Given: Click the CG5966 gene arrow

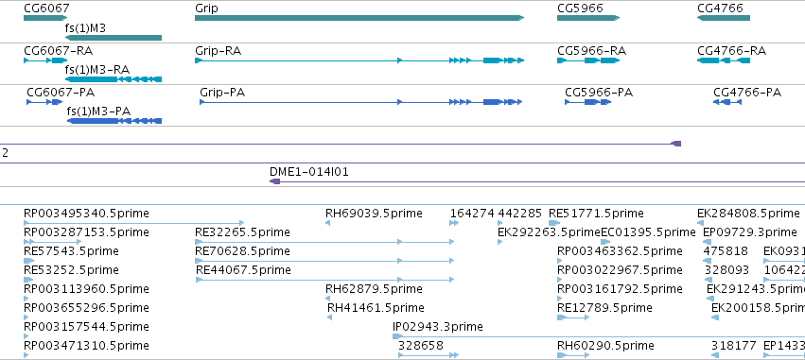Looking at the screenshot, I should point(588,18).
